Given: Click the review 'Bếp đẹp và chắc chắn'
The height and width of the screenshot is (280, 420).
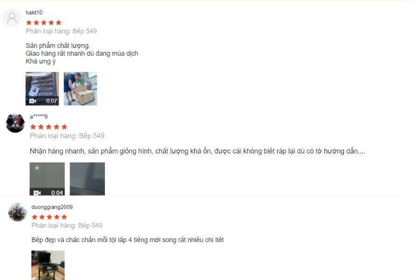Looking at the screenshot, I should point(127,240).
